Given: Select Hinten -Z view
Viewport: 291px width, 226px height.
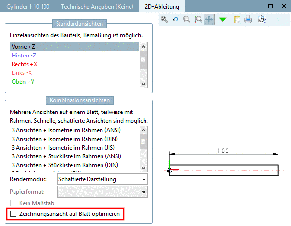Looking at the screenshot, I should [74, 56].
